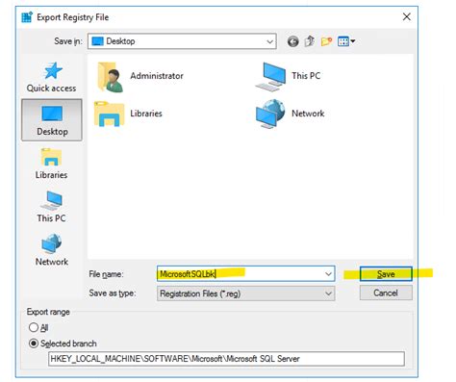Select the Administrator folder icon
Image resolution: width=456 pixels, height=382 pixels.
110,77
